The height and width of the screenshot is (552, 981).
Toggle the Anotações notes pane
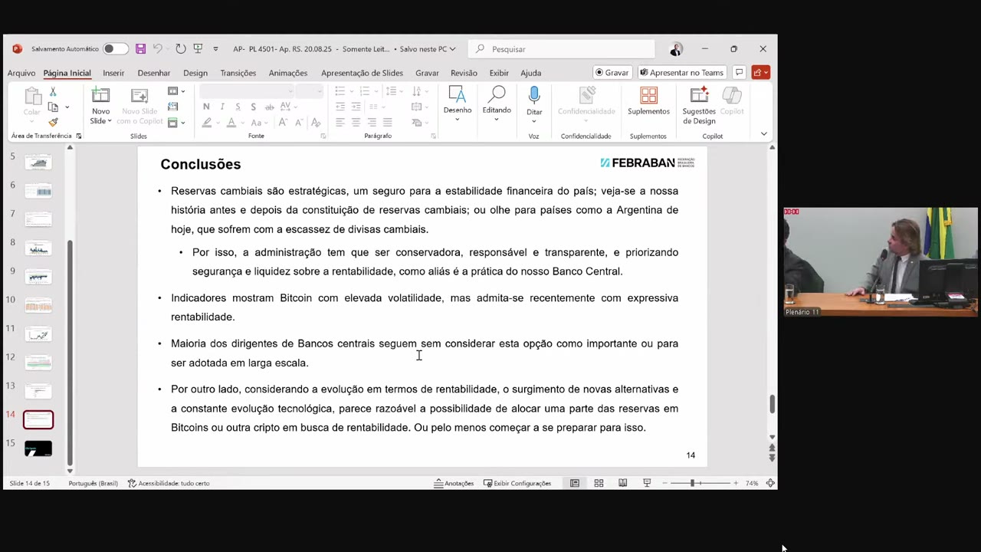coord(454,484)
